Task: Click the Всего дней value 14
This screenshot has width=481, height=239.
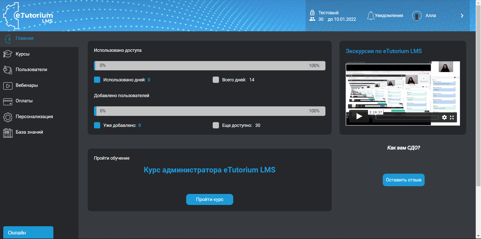Action: click(x=252, y=80)
